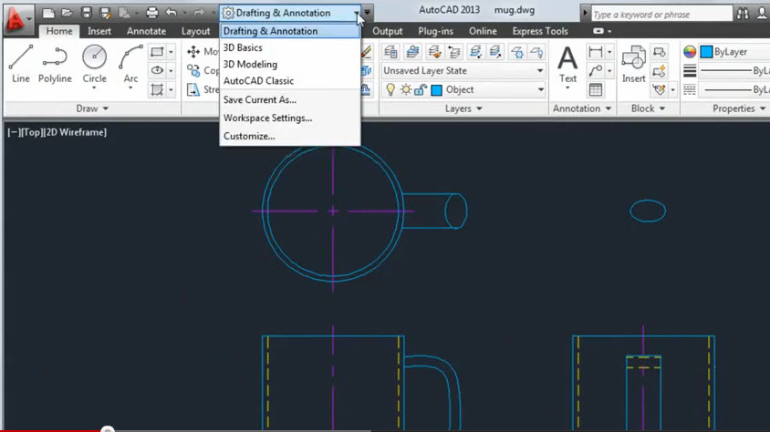Click the keyword search input field
Image resolution: width=770 pixels, height=432 pixels.
(x=661, y=15)
